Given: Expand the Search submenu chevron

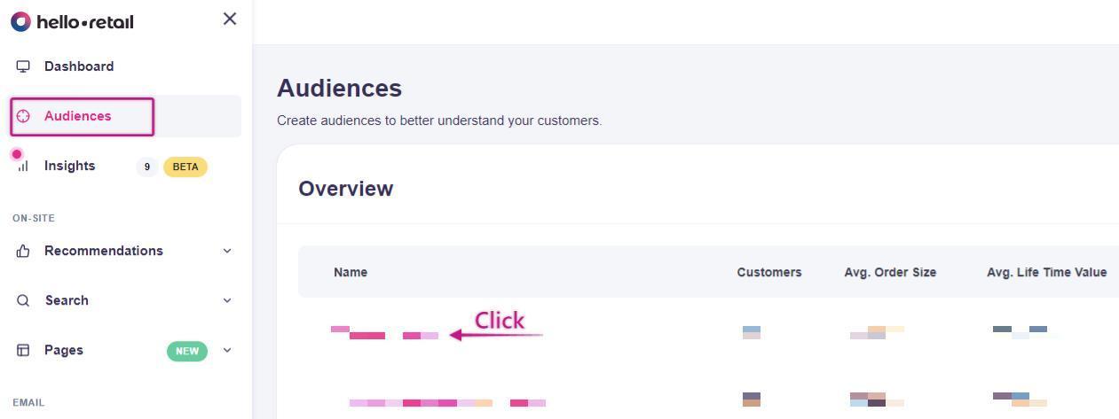Looking at the screenshot, I should click(x=227, y=300).
